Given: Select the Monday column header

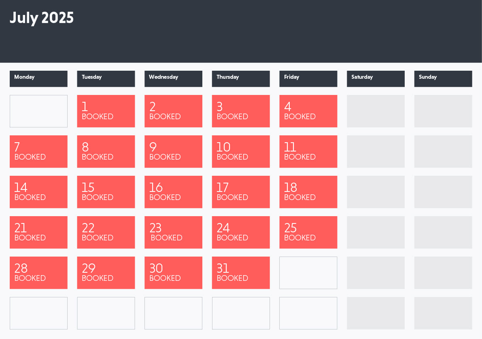Looking at the screenshot, I should (38, 78).
